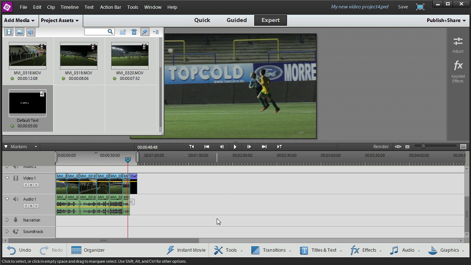Toggle still images filter in Project Assets
Screen dimensions: 471x265
[x=20, y=32]
